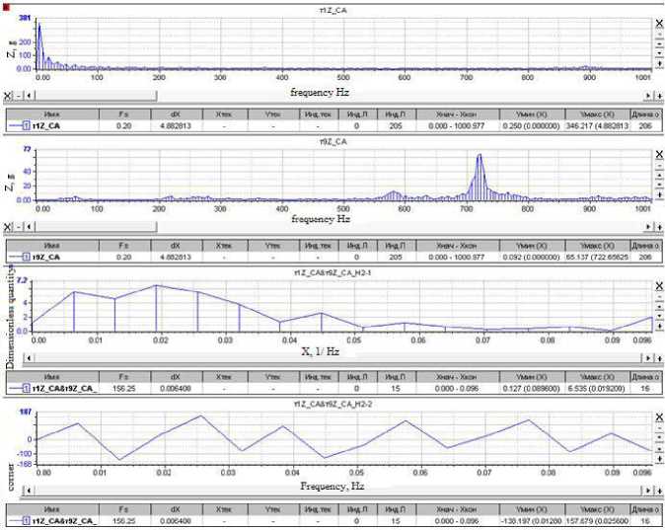The width and height of the screenshot is (665, 530).
Task: Click the line marker icon beside т9Z_CA in the second table
Action: pos(19,258)
